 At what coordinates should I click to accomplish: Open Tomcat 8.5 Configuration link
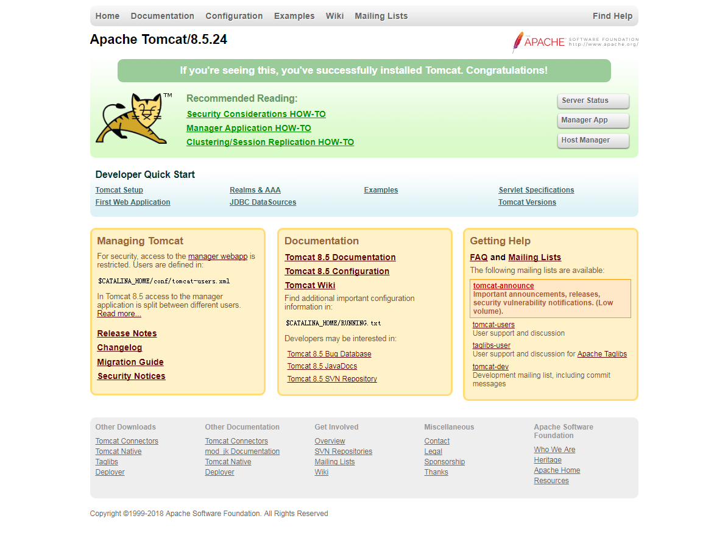tap(337, 271)
